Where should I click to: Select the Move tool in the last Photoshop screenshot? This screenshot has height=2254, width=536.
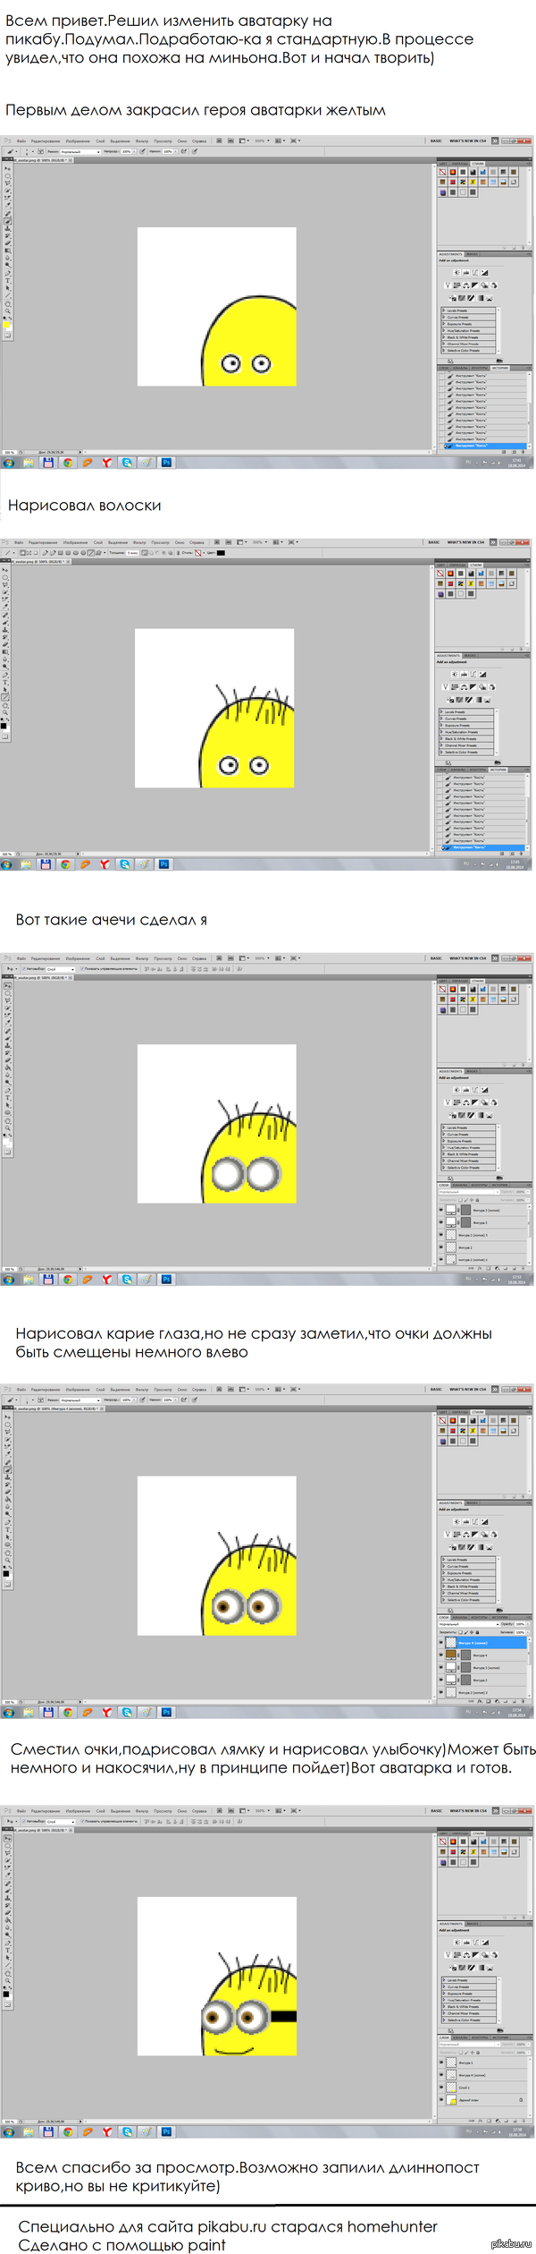(x=8, y=1839)
